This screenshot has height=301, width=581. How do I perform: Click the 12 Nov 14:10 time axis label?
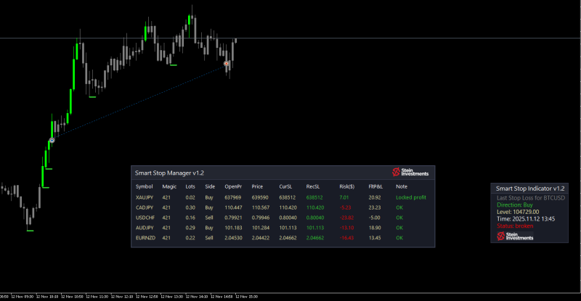(x=197, y=297)
